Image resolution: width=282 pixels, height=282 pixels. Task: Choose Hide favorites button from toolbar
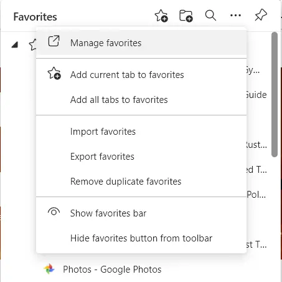coord(141,238)
